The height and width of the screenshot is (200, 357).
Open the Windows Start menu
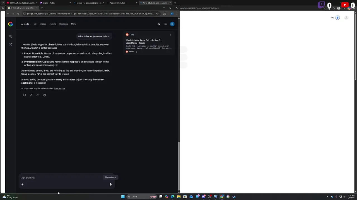tap(123, 197)
